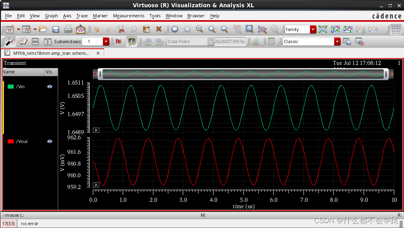
Task: Close the amp_tran schematic tab
Action: pyautogui.click(x=98, y=53)
